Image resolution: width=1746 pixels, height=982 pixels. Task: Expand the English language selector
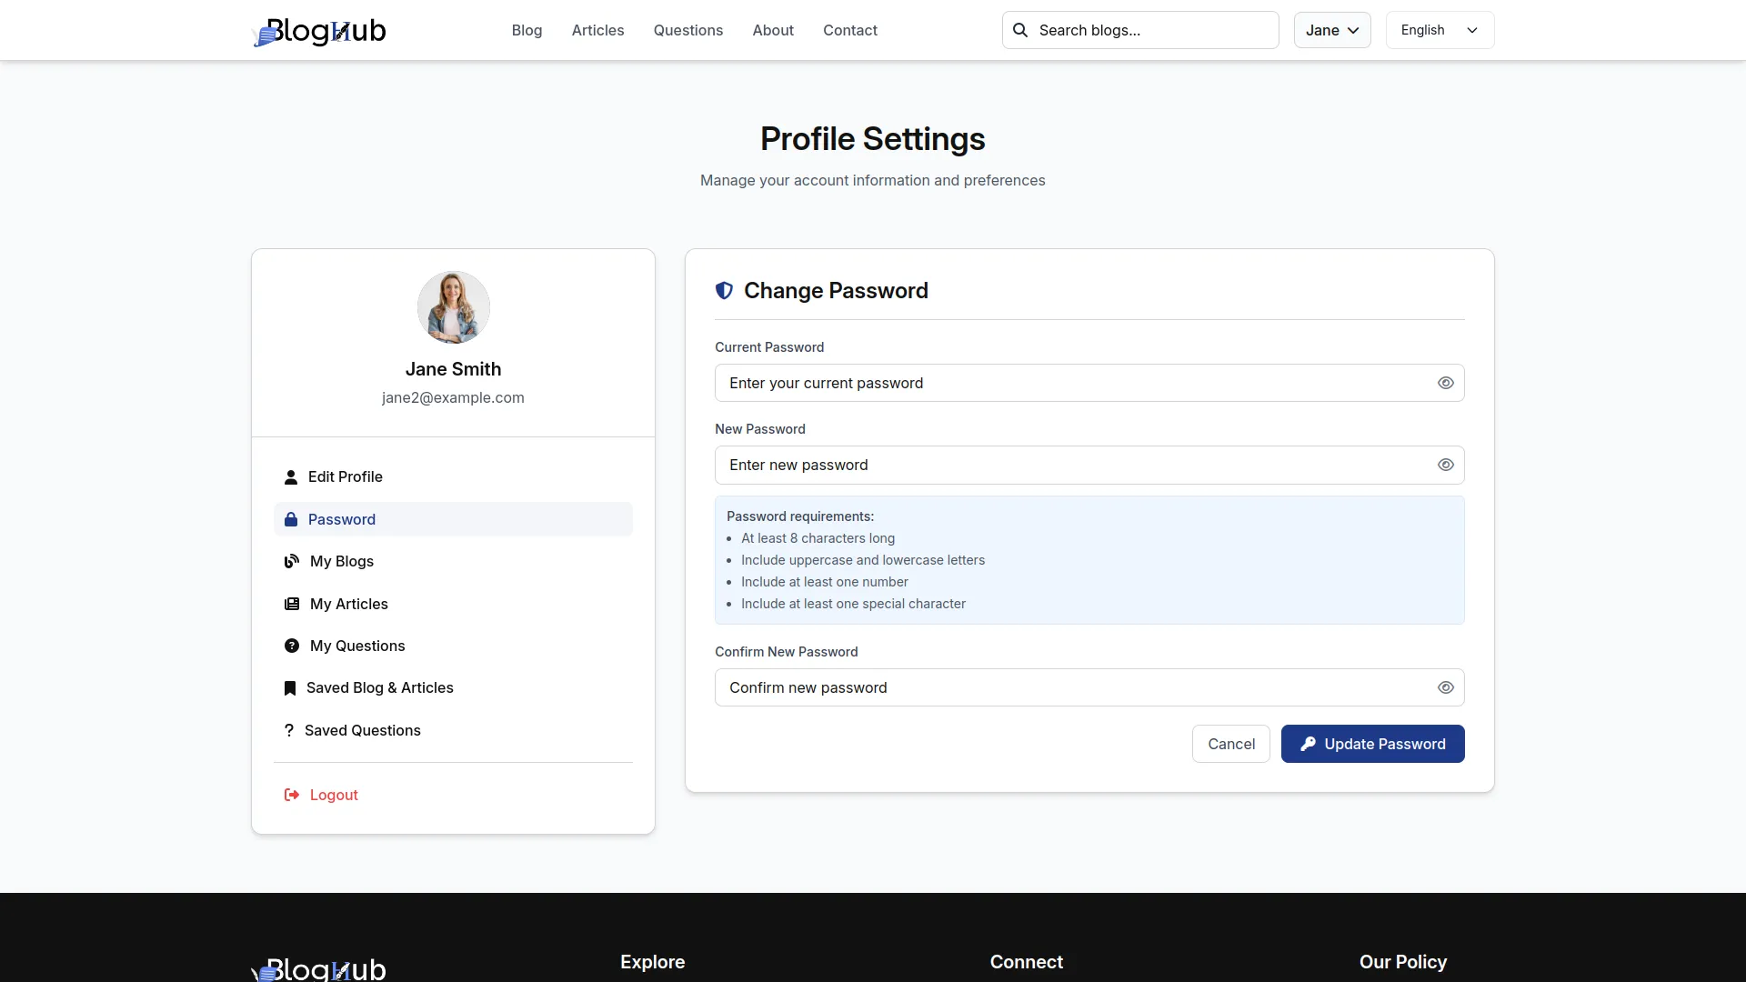tap(1439, 30)
